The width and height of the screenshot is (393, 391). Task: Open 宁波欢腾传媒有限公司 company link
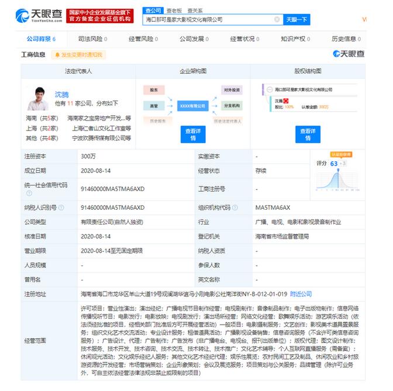[102, 138]
